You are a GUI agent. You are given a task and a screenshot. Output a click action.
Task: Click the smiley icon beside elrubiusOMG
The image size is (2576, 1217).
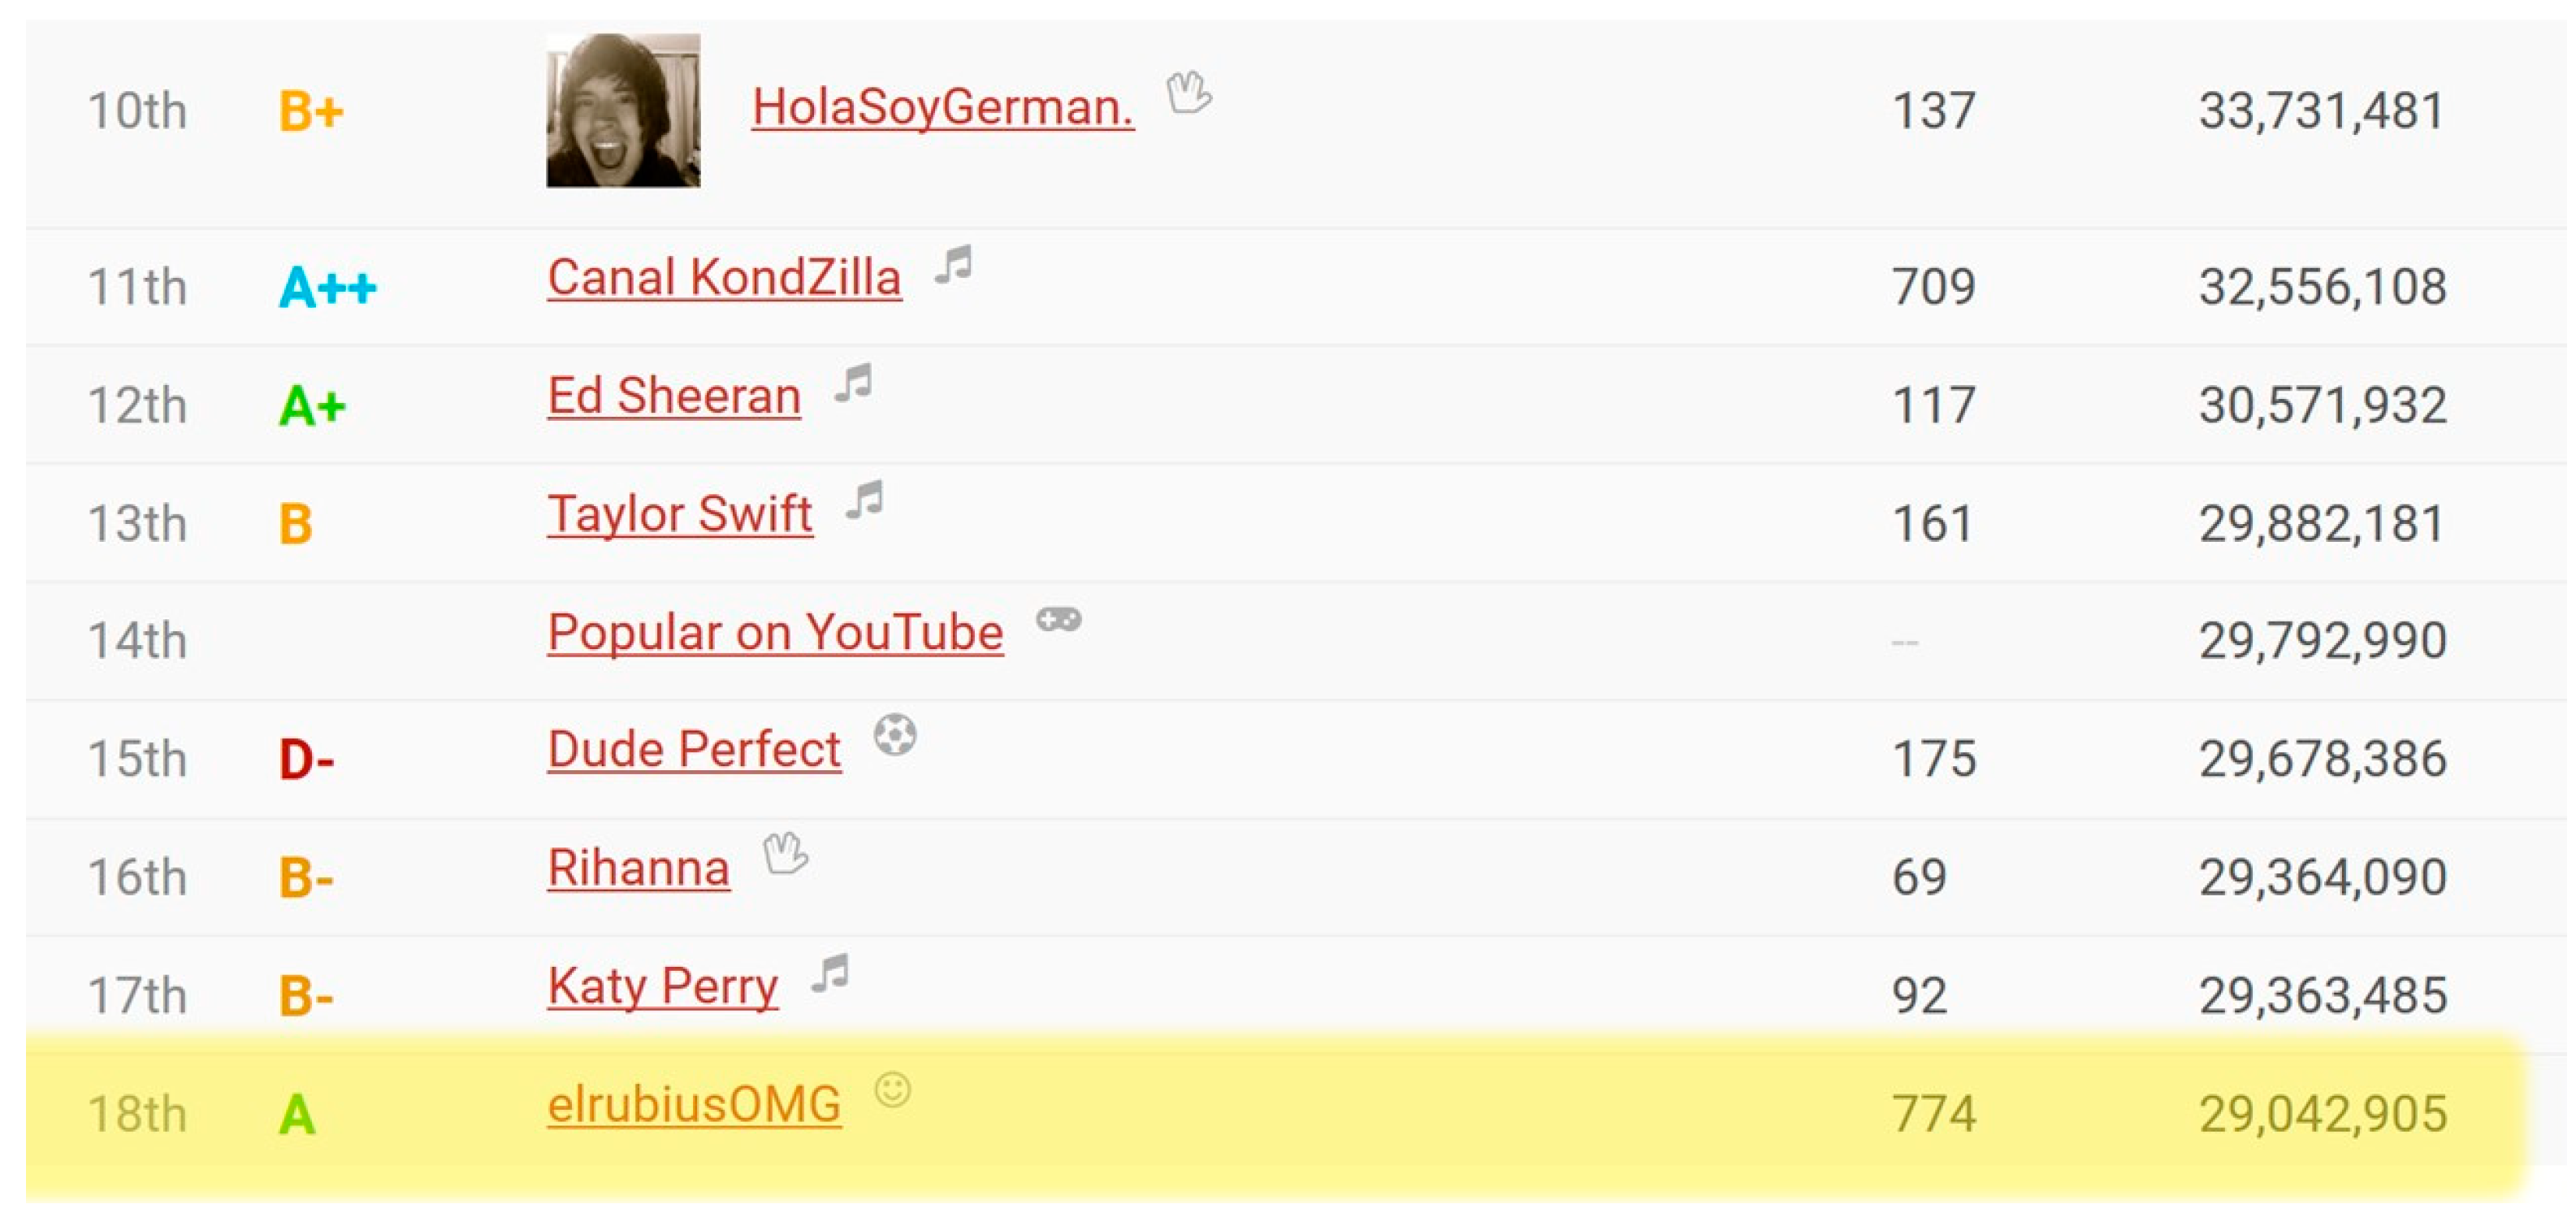click(892, 1090)
